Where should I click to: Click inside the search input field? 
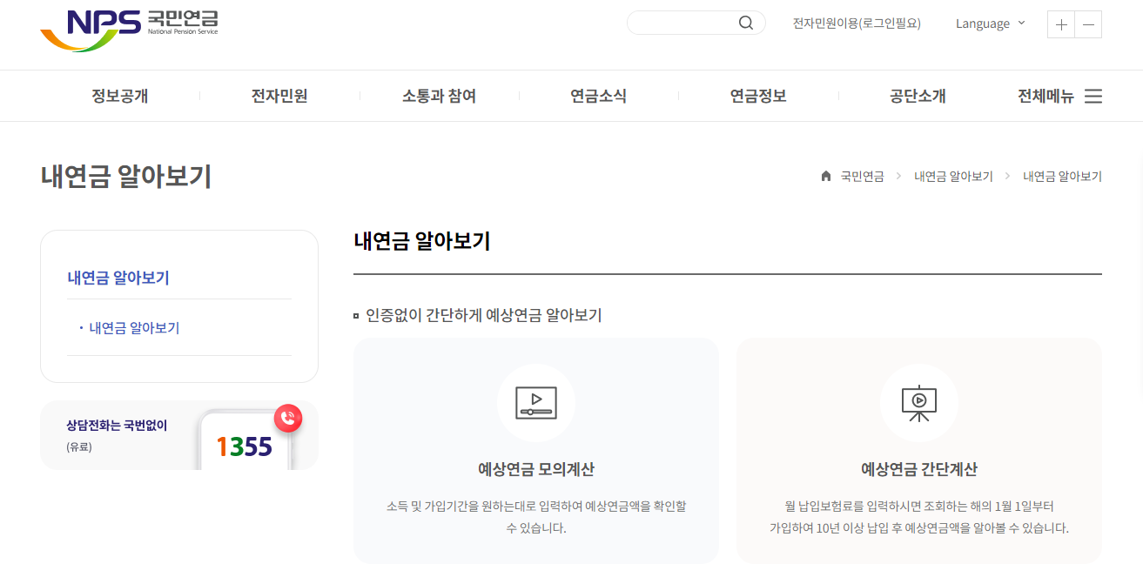pyautogui.click(x=688, y=23)
